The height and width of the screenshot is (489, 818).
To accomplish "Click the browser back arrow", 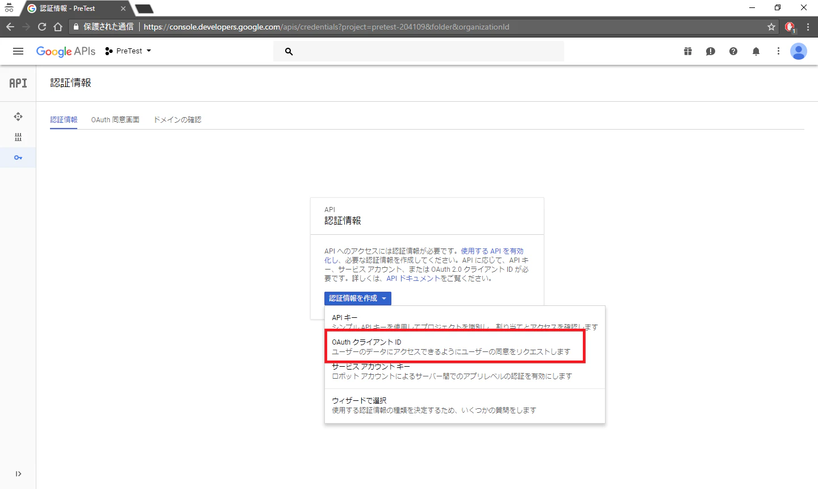I will tap(10, 27).
